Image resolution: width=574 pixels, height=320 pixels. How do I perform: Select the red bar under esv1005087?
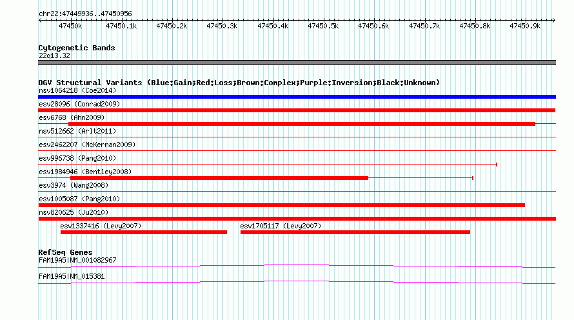pos(281,205)
